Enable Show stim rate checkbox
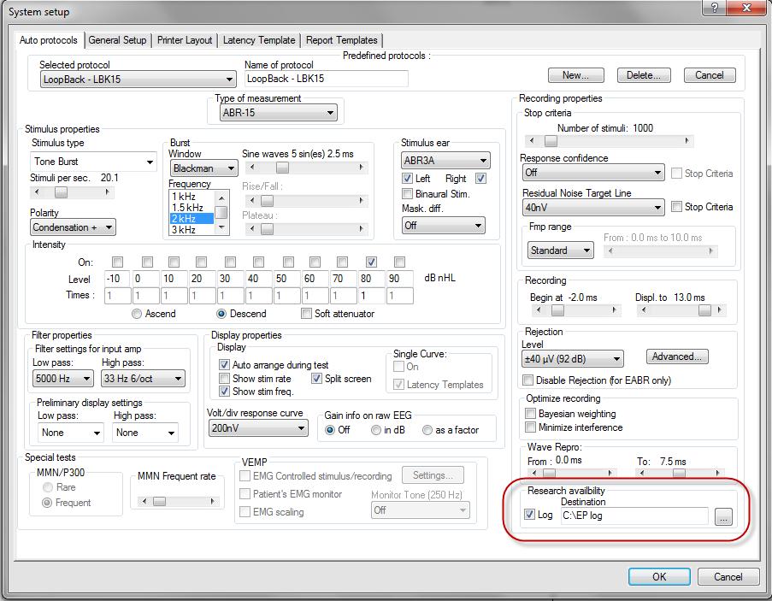The image size is (772, 601). point(224,379)
